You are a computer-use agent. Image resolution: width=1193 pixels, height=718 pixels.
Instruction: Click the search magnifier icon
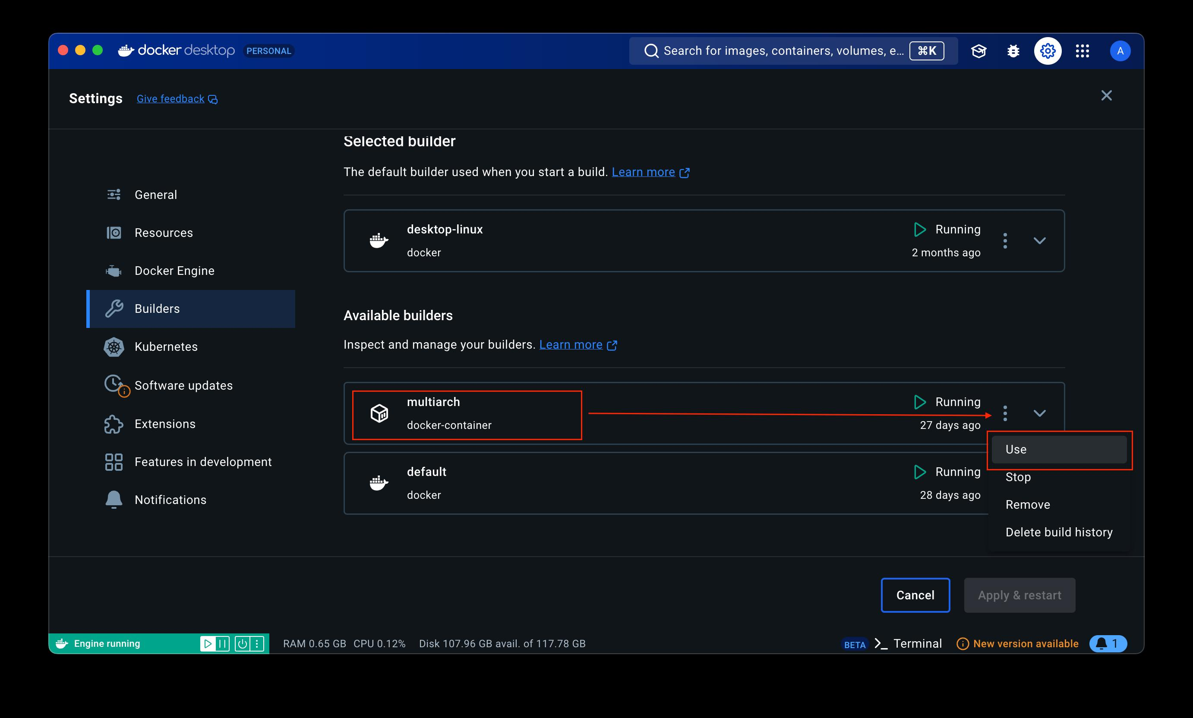click(651, 51)
